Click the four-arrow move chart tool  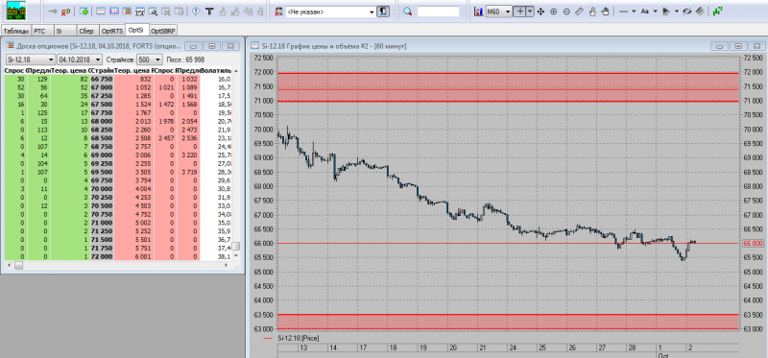[540, 12]
